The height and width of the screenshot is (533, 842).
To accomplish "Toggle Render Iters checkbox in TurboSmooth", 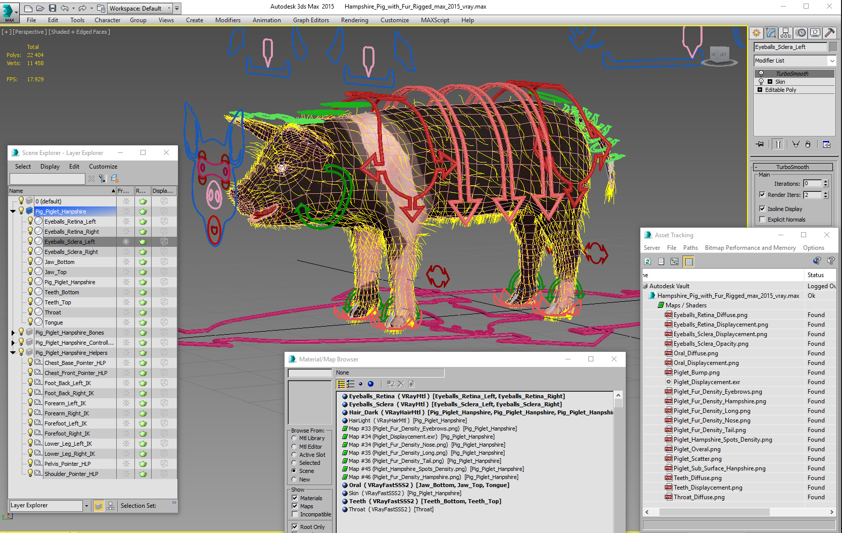I will coord(762,194).
